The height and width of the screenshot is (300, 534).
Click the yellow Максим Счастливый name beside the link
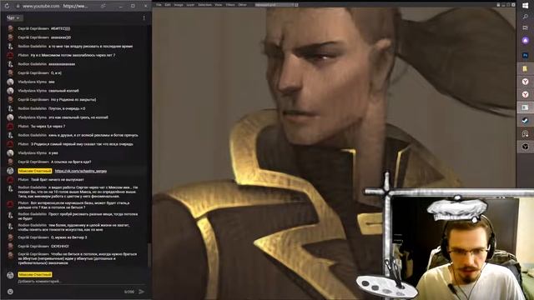35,171
